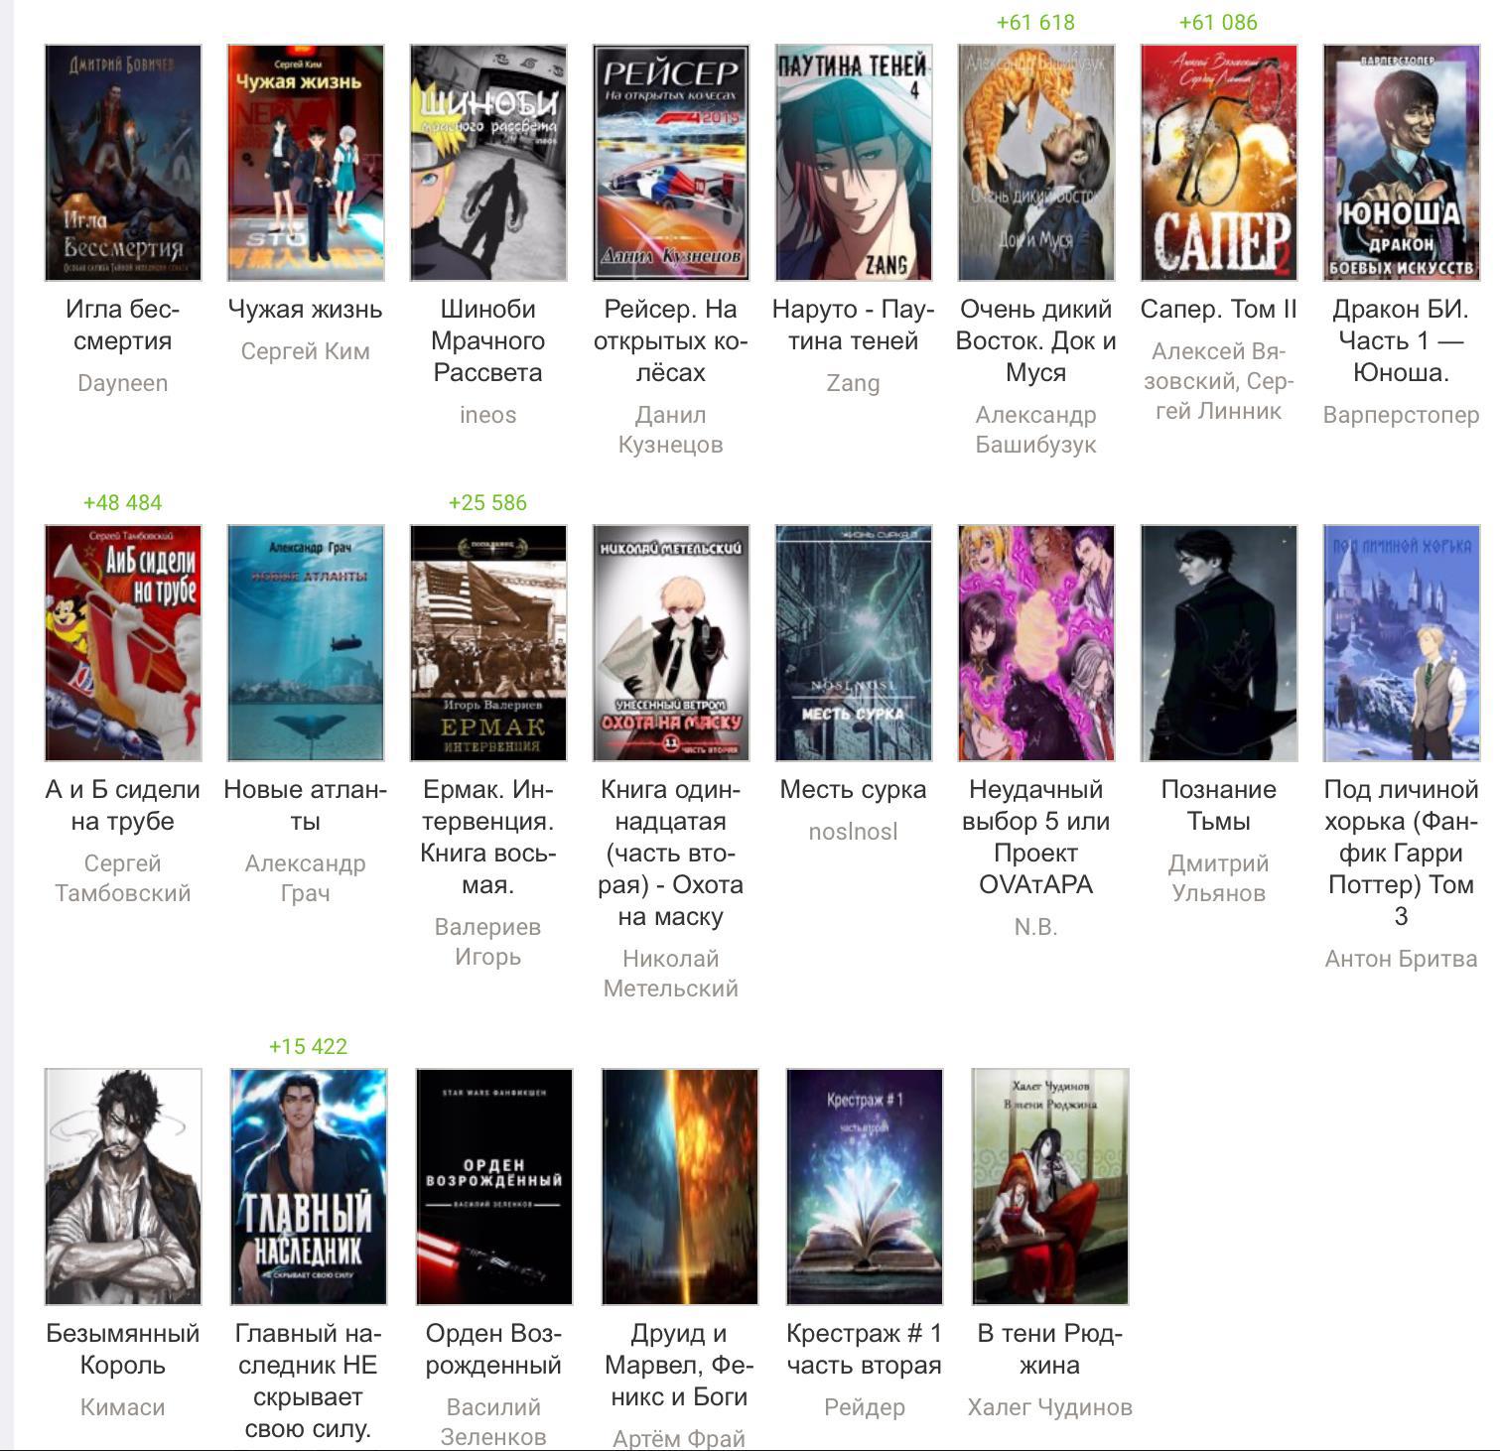
Task: Open title 'А и Б сидели на трубе'
Action: [x=123, y=805]
